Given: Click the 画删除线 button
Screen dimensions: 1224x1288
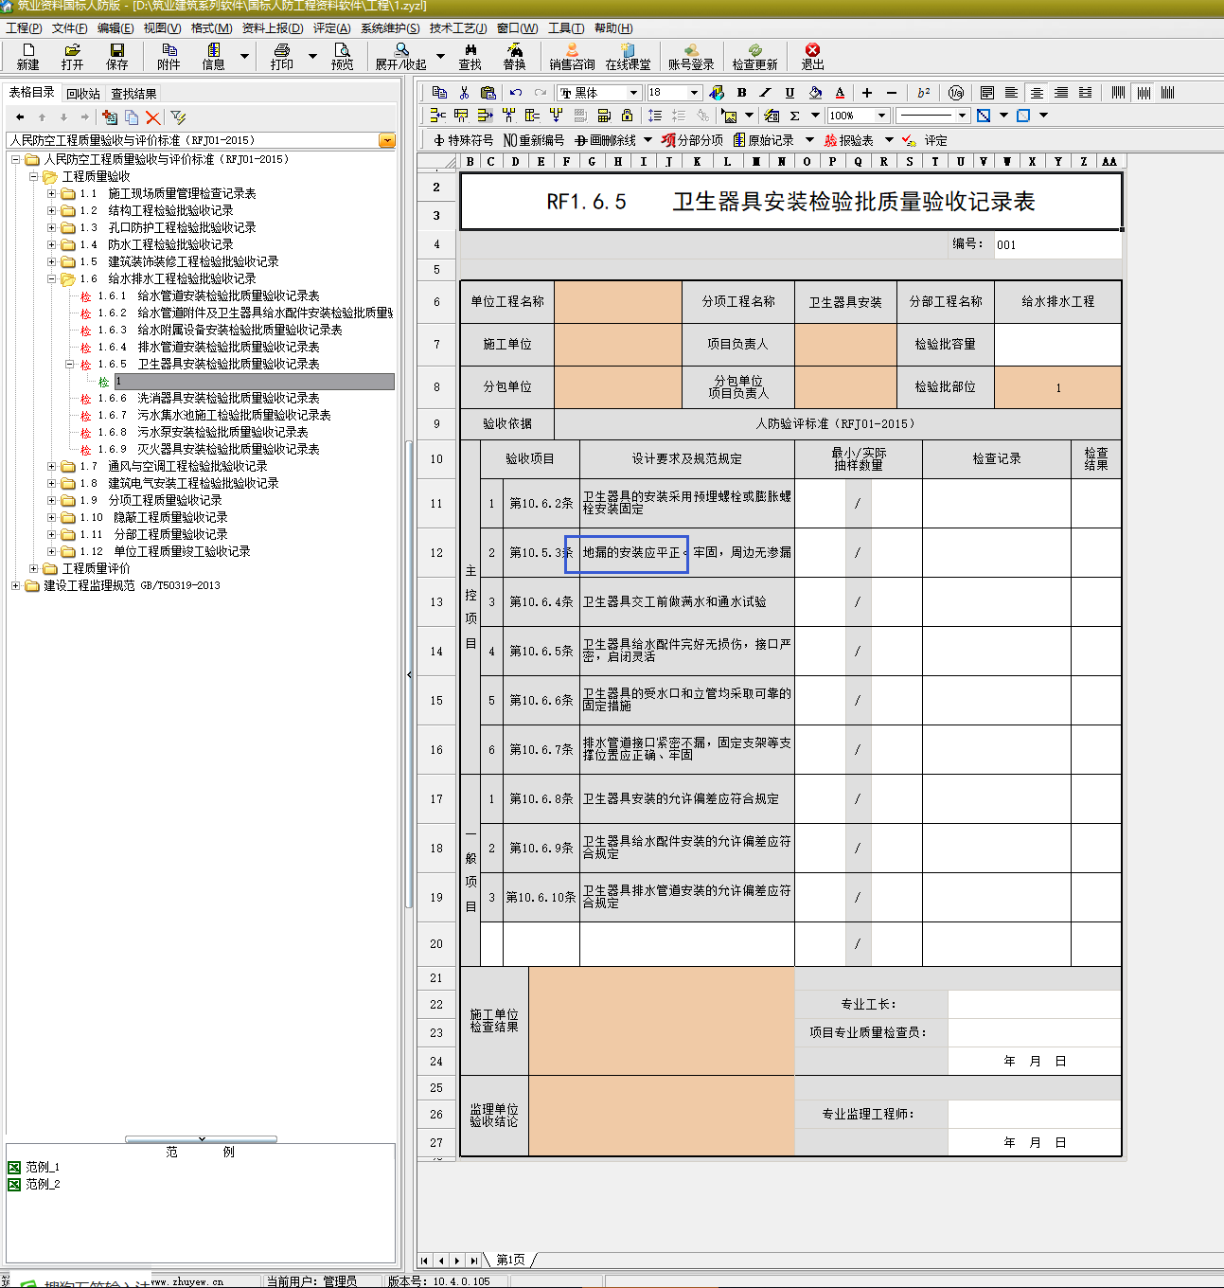Looking at the screenshot, I should [x=605, y=140].
